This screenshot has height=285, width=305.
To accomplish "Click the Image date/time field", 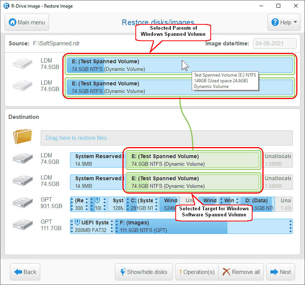I will click(x=275, y=43).
